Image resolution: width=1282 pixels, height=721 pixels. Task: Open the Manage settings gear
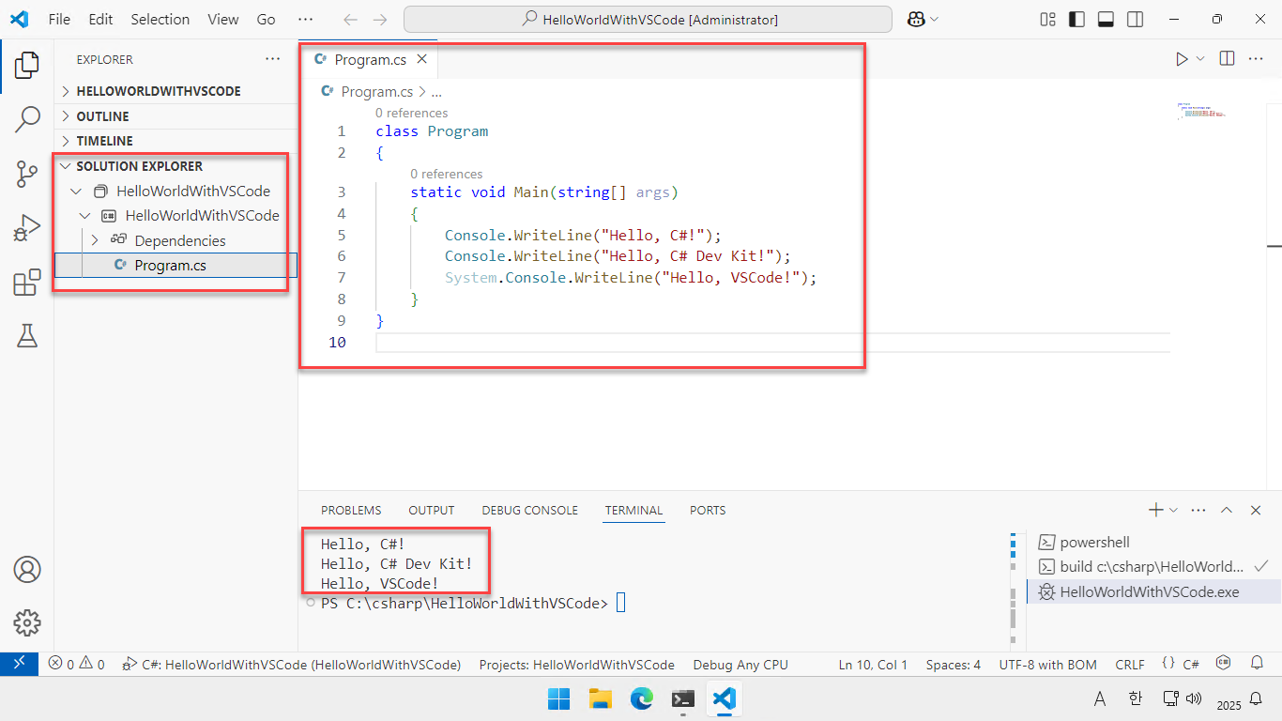pos(27,622)
